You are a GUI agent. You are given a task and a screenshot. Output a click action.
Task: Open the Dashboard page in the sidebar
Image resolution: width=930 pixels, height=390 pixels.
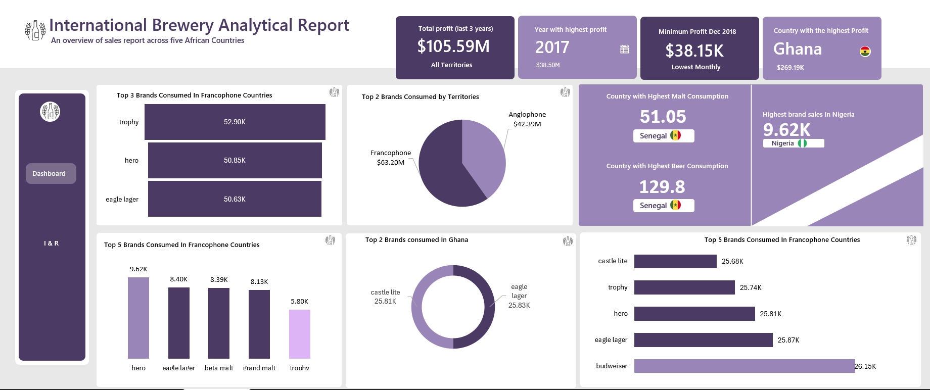click(51, 173)
